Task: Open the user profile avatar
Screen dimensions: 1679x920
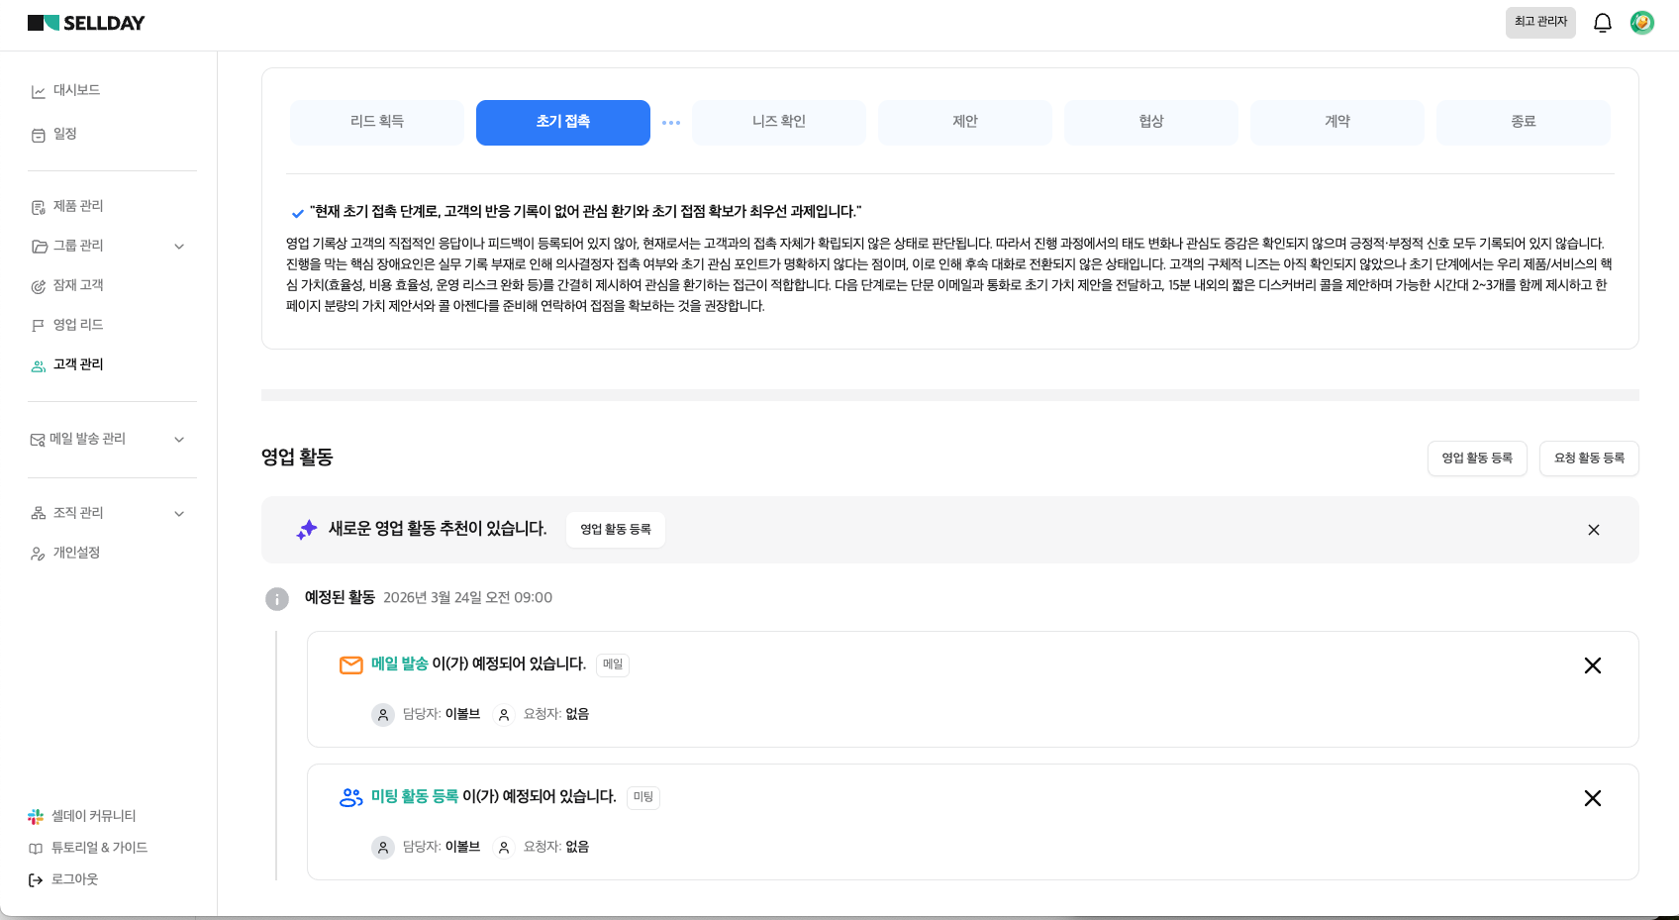Action: 1642,23
